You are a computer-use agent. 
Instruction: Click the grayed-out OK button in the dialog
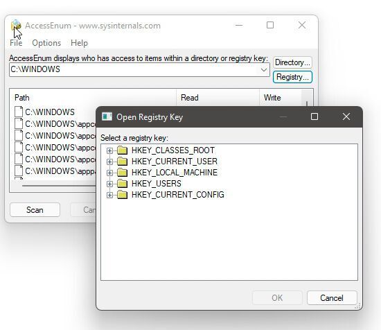[277, 297]
